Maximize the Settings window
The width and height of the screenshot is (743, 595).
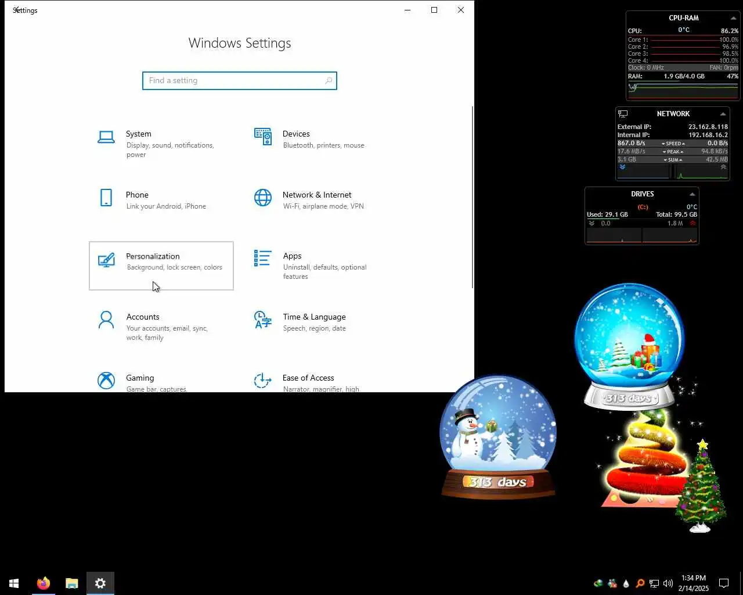[434, 10]
